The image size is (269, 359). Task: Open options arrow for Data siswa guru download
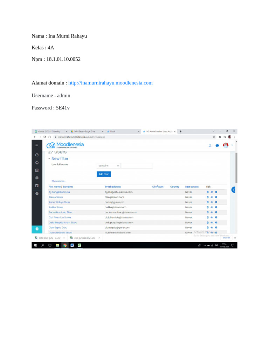tap(64, 238)
